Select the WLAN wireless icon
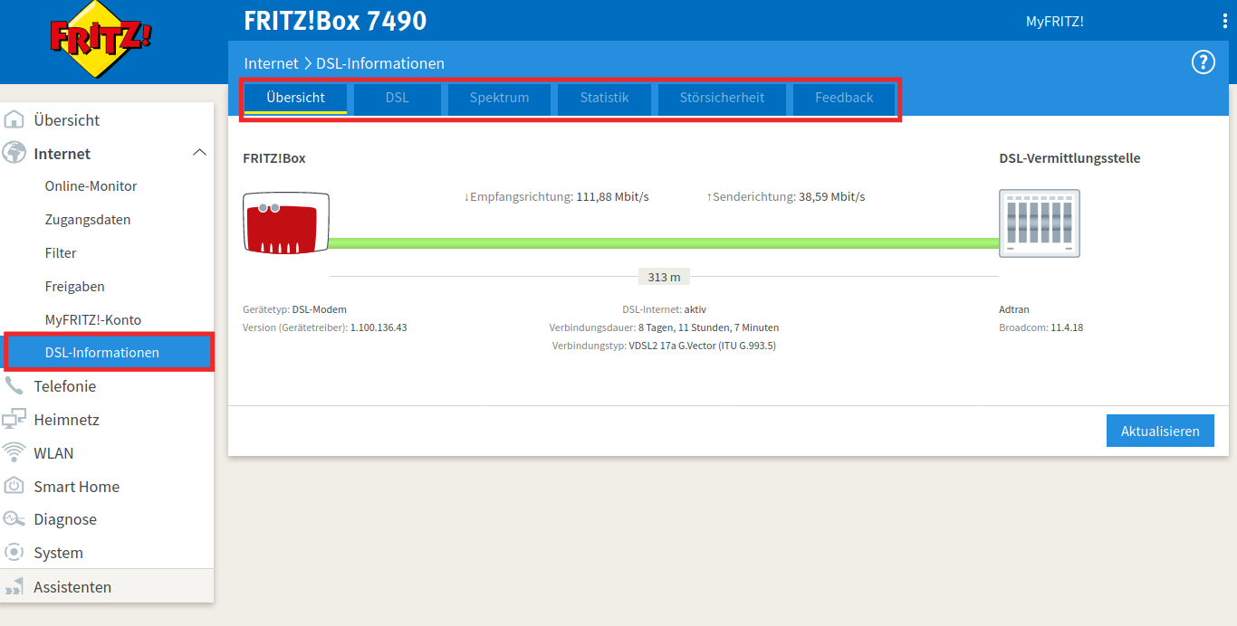 pyautogui.click(x=15, y=452)
